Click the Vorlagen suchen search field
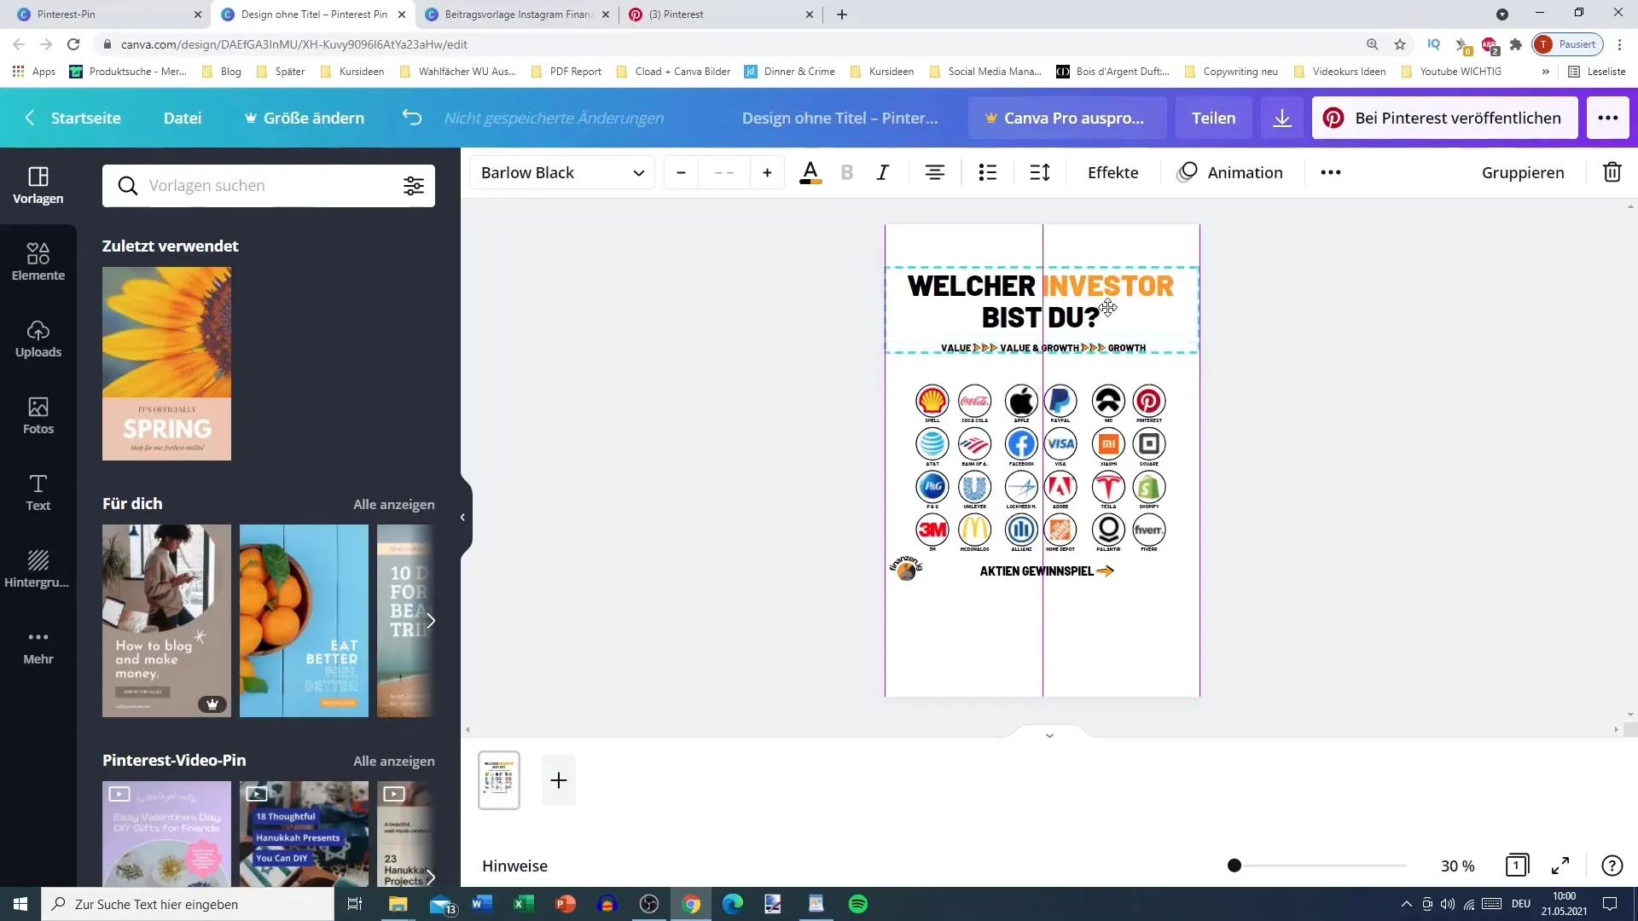 pyautogui.click(x=269, y=186)
